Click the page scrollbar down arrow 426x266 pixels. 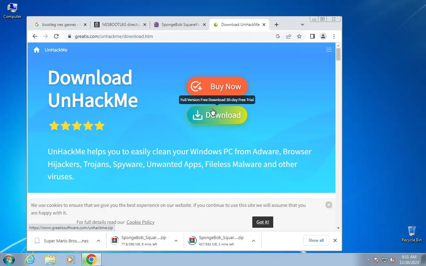point(338,228)
